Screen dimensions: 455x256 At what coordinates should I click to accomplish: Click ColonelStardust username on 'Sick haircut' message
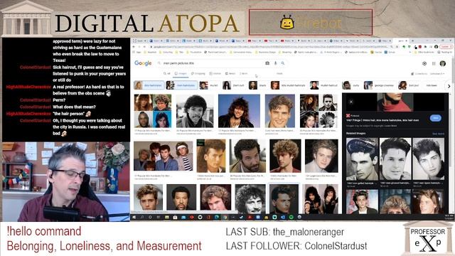[x=36, y=68]
